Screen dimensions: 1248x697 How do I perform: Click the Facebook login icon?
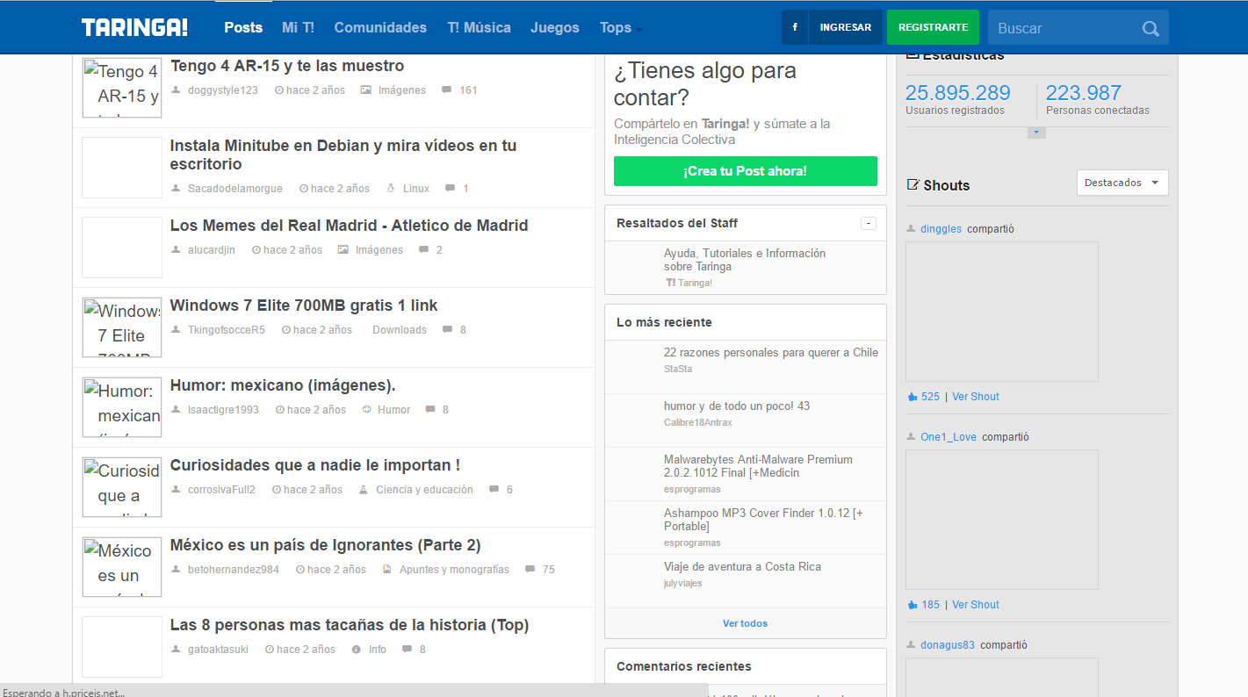(x=795, y=27)
